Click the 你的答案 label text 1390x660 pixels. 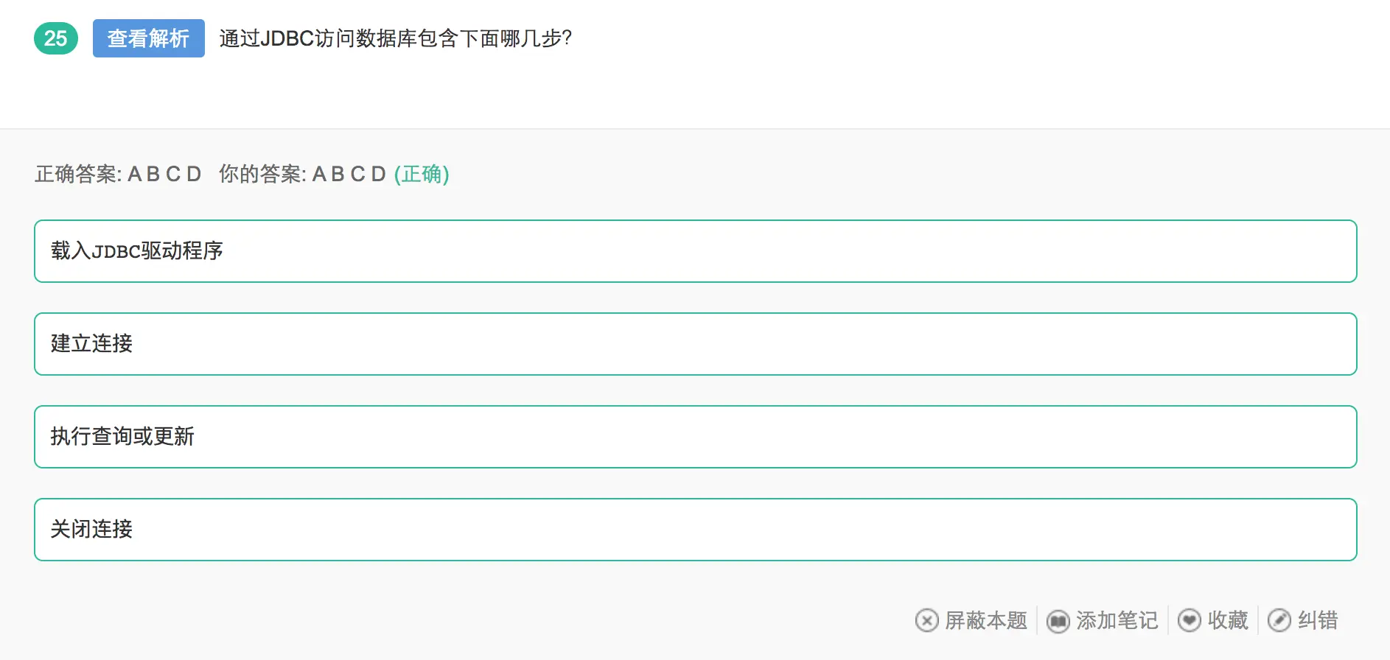coord(262,174)
